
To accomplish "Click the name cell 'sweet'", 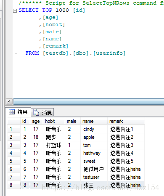I will coord(94,161).
